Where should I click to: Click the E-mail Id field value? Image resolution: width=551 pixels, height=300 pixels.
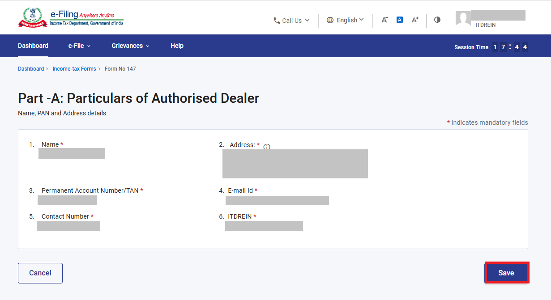tap(277, 200)
